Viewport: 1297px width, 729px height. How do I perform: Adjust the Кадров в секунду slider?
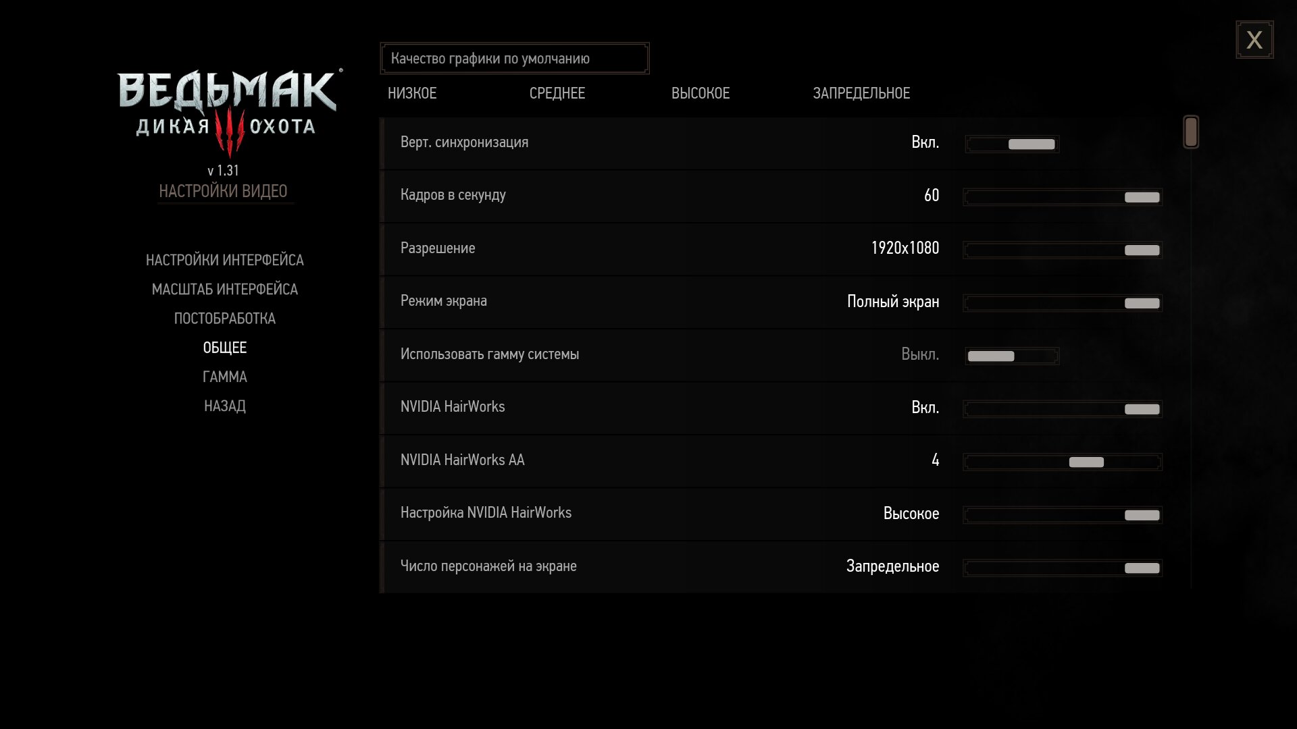[x=1063, y=197]
